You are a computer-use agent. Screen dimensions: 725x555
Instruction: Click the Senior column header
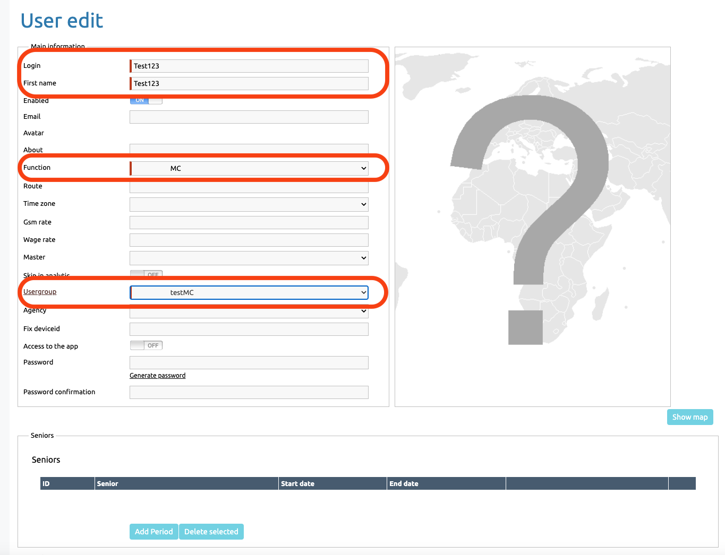coord(186,483)
